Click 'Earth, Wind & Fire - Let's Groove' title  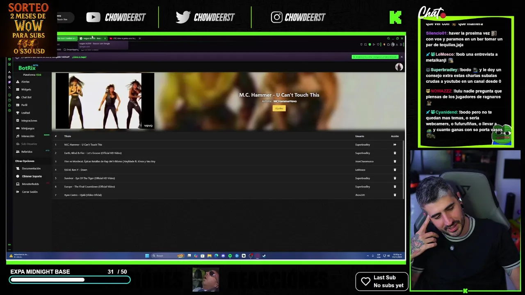coord(93,153)
